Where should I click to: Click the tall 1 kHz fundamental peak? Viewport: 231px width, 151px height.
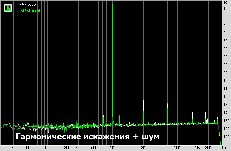click(113, 65)
